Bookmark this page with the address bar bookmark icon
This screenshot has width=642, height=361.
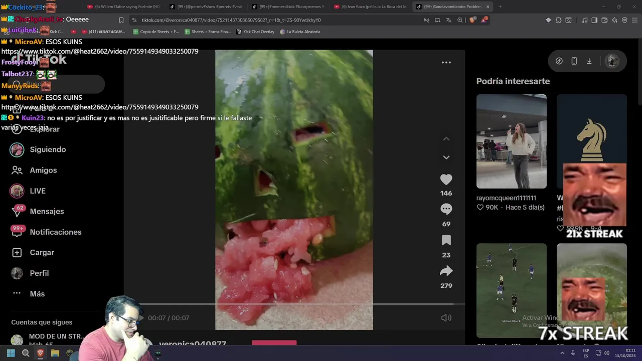121,20
